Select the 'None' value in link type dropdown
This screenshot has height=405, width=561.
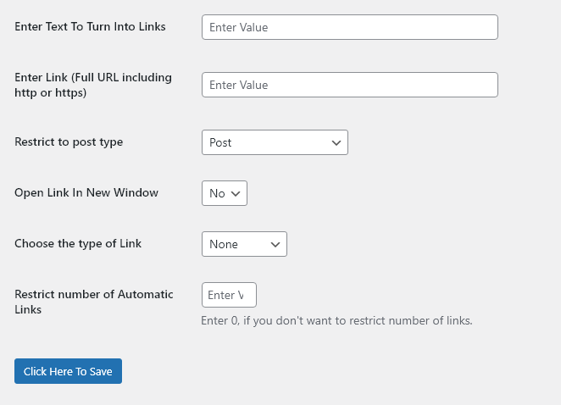224,244
